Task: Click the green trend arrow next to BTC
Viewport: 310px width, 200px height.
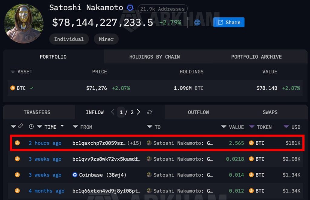Action: pos(32,88)
